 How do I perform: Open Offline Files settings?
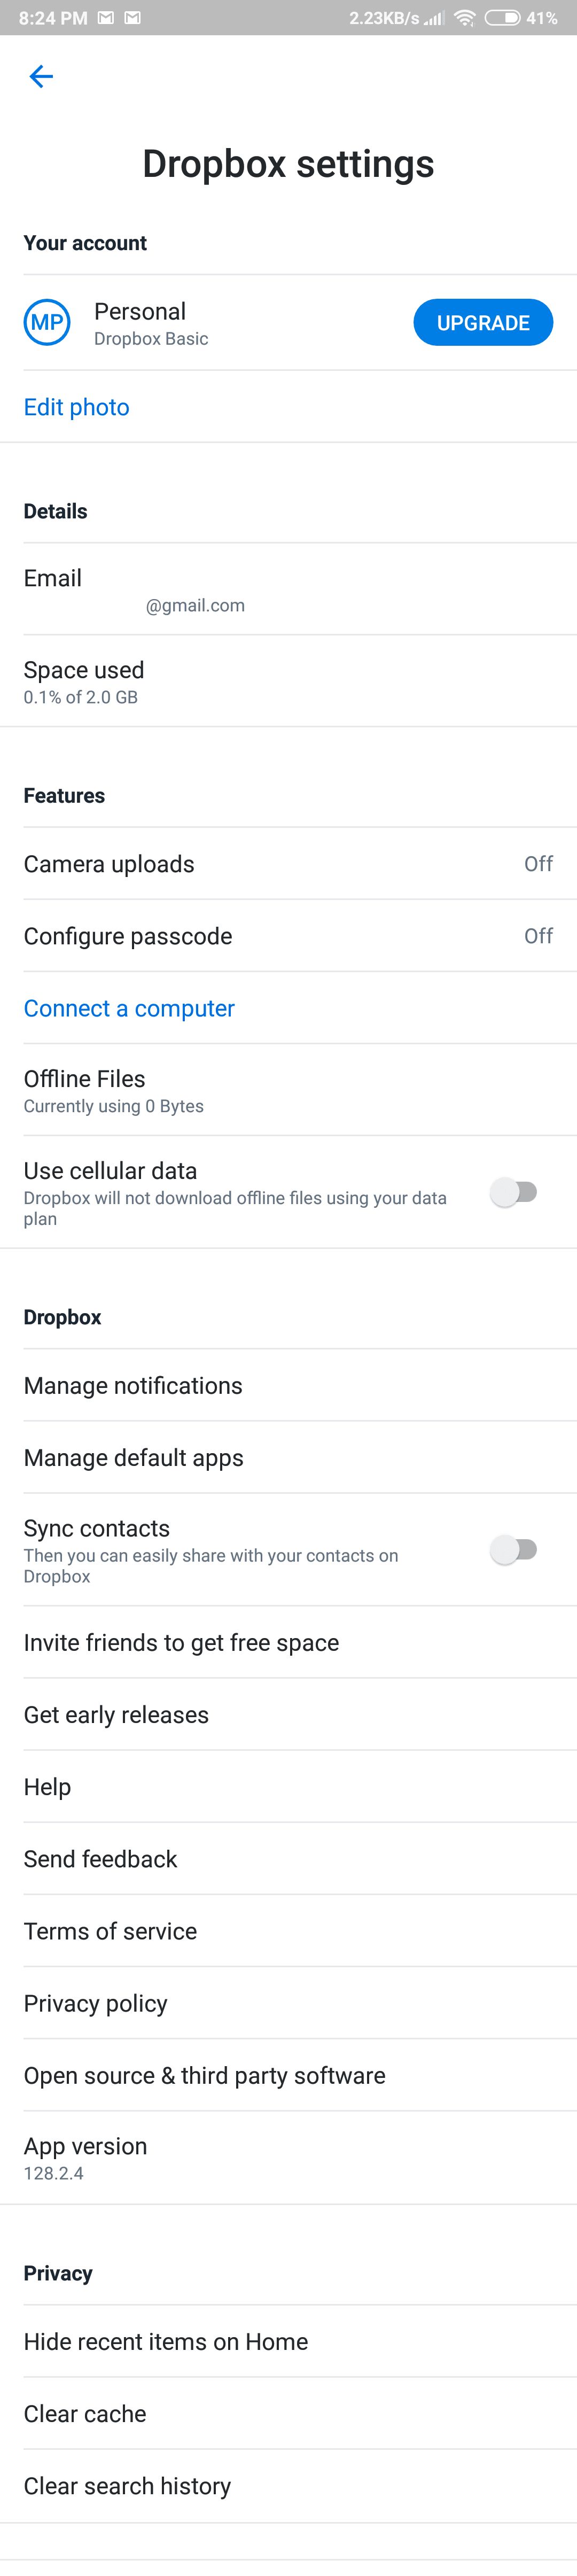tap(288, 1090)
